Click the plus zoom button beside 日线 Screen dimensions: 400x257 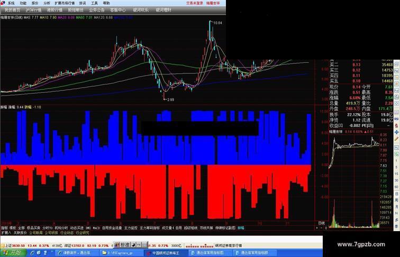click(317, 228)
